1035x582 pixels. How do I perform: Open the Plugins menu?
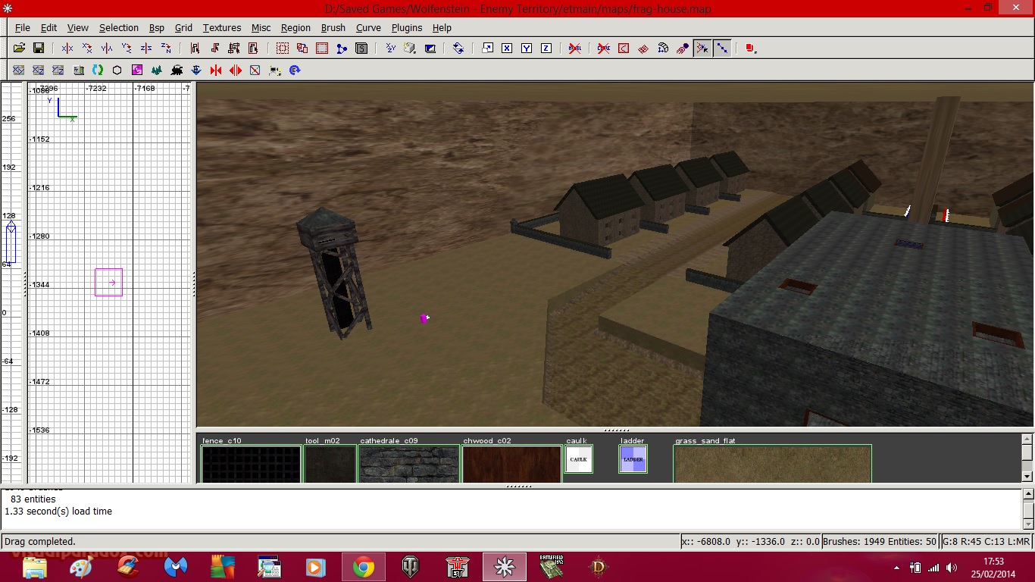tap(406, 28)
